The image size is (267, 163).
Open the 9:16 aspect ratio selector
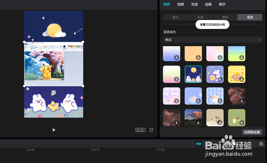tap(140, 130)
